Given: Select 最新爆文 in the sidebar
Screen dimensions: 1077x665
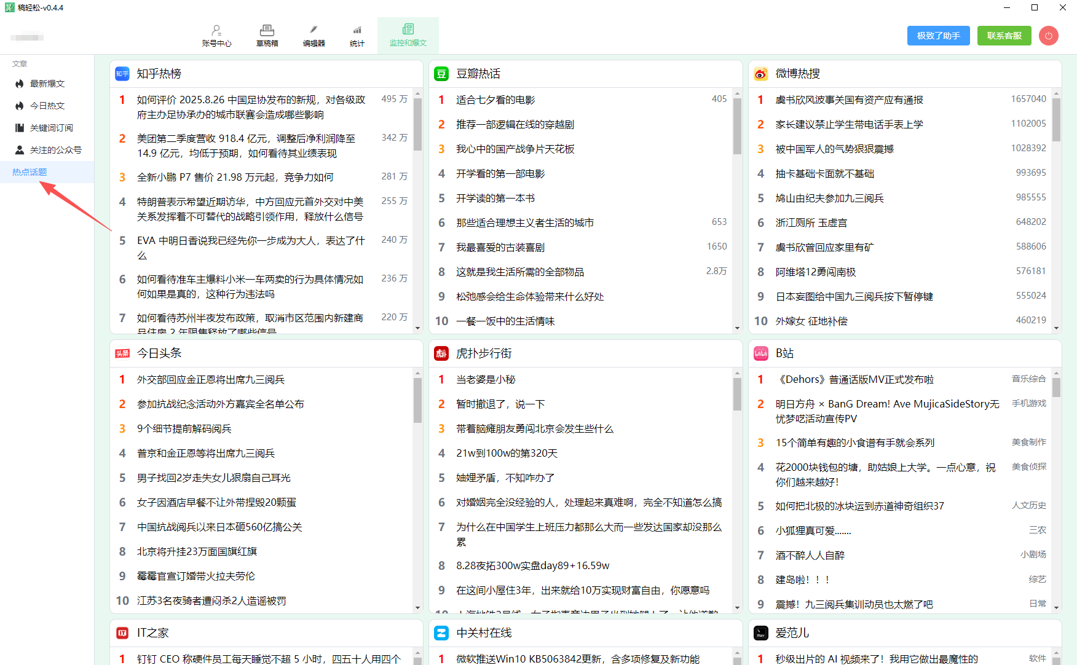Looking at the screenshot, I should (x=47, y=84).
